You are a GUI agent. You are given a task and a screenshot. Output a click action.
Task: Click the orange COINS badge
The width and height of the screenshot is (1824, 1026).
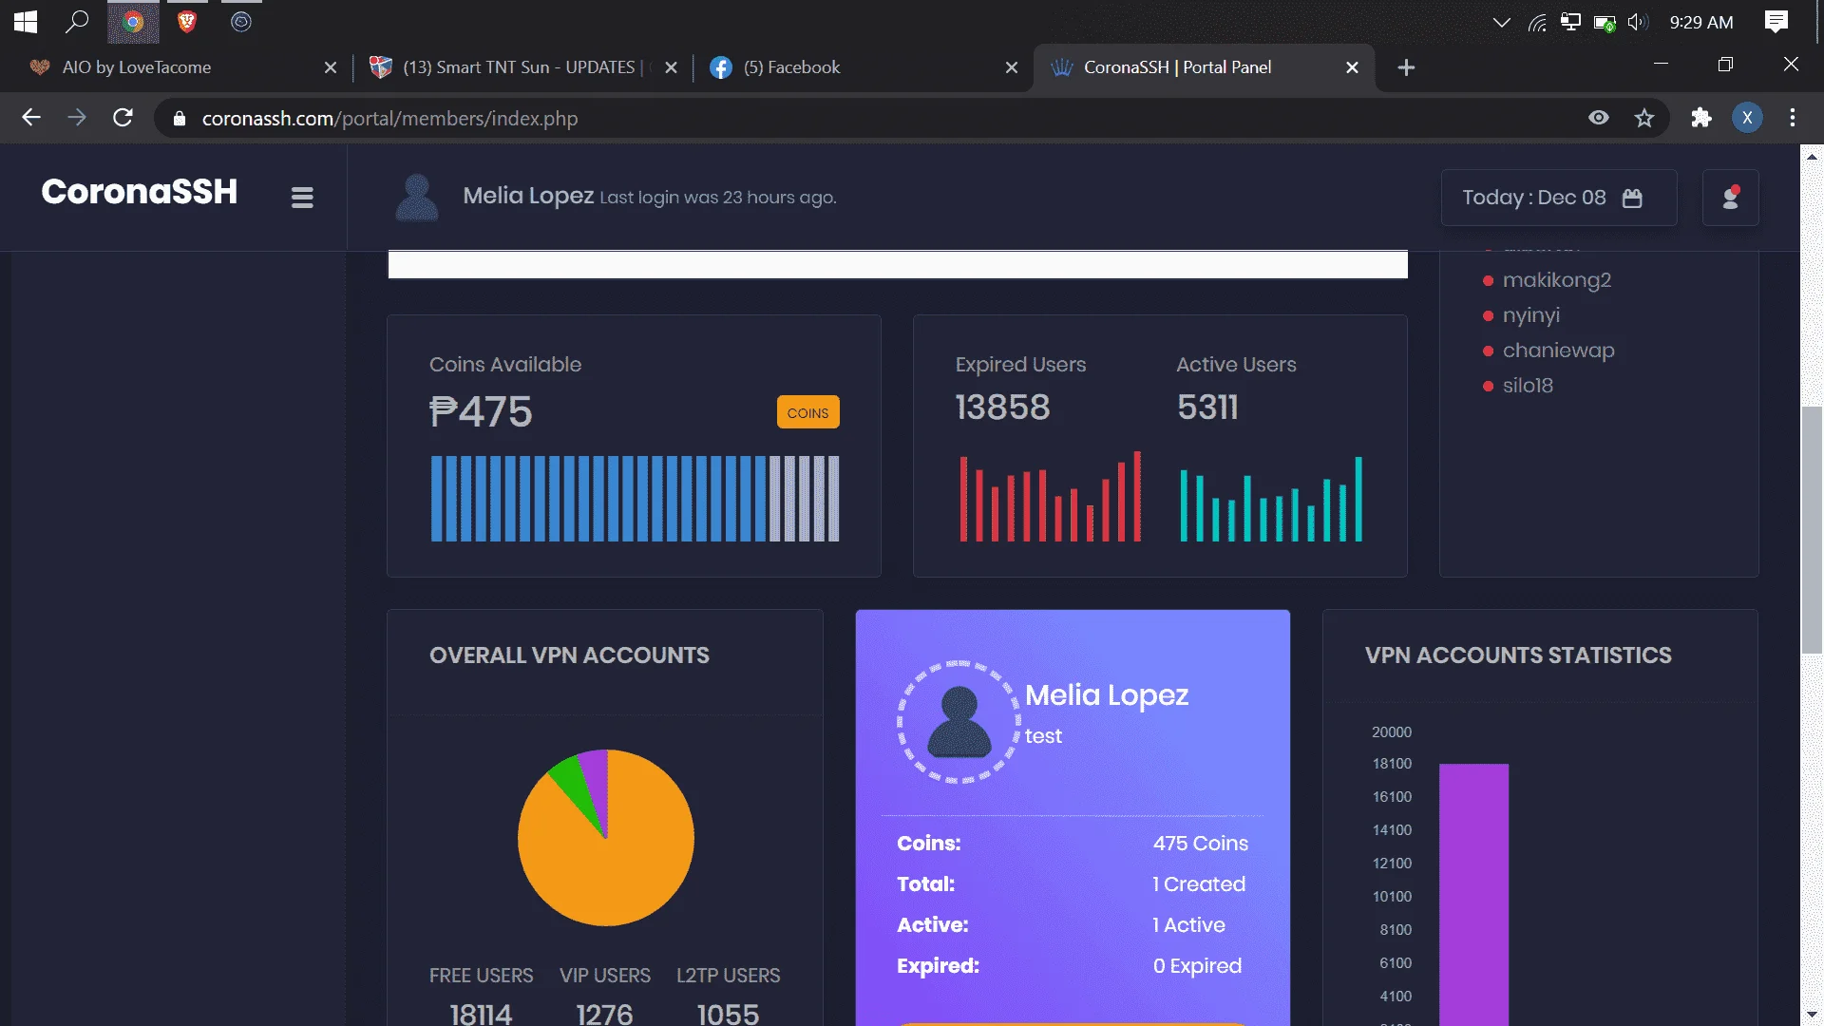pos(807,412)
